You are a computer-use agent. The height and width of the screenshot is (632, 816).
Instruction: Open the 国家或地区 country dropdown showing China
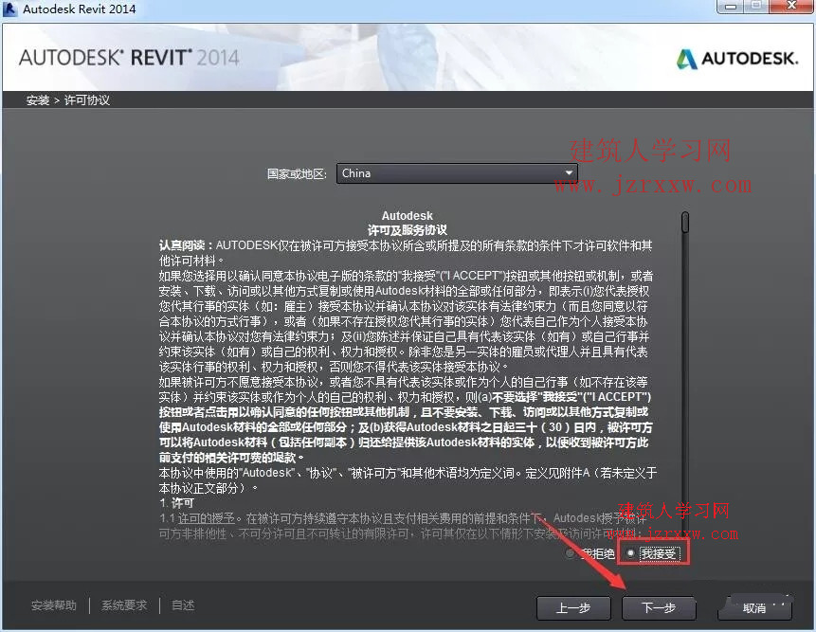pyautogui.click(x=457, y=173)
